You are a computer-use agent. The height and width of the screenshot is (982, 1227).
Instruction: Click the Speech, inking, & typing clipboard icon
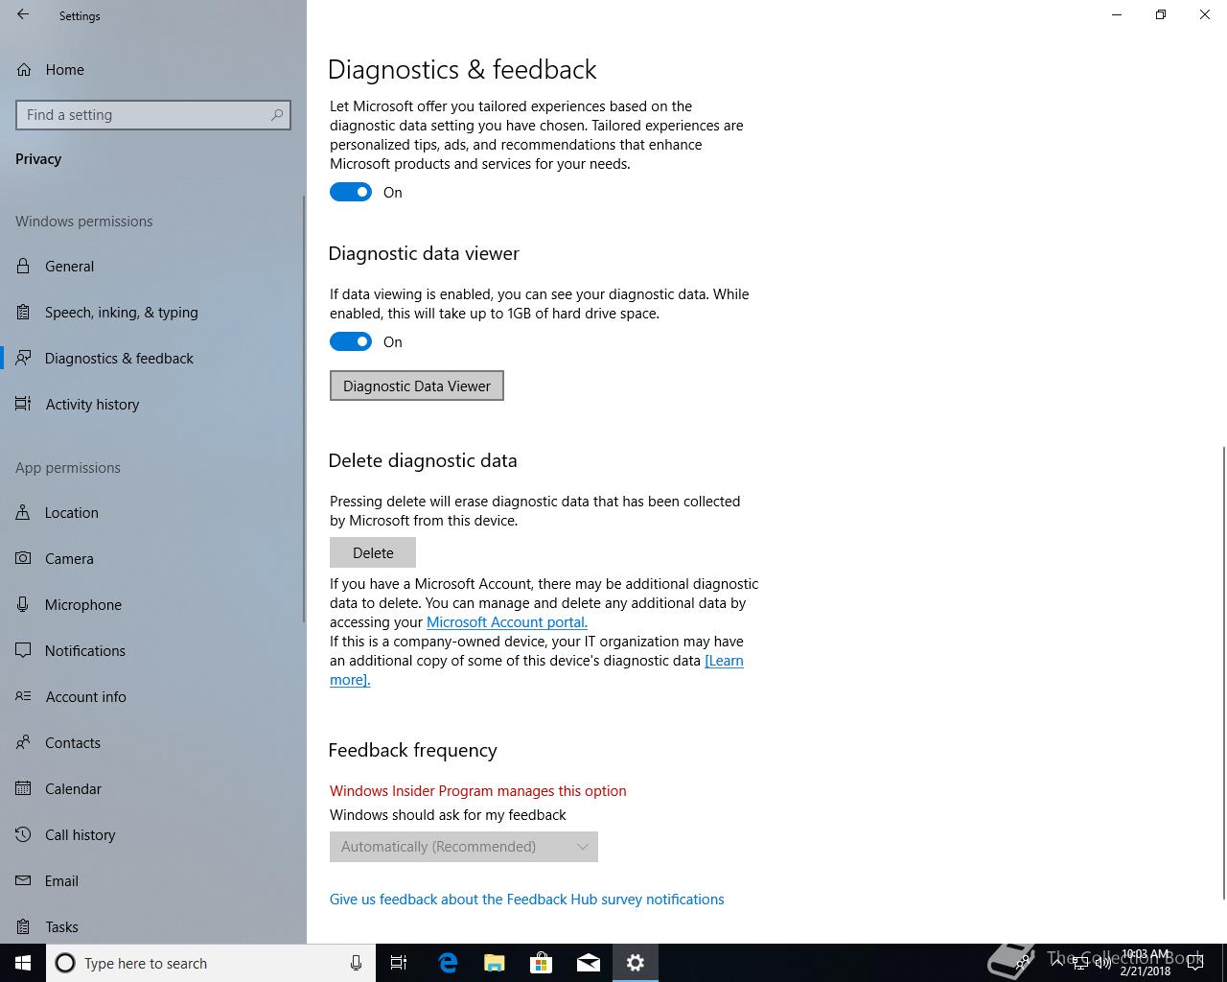23,313
